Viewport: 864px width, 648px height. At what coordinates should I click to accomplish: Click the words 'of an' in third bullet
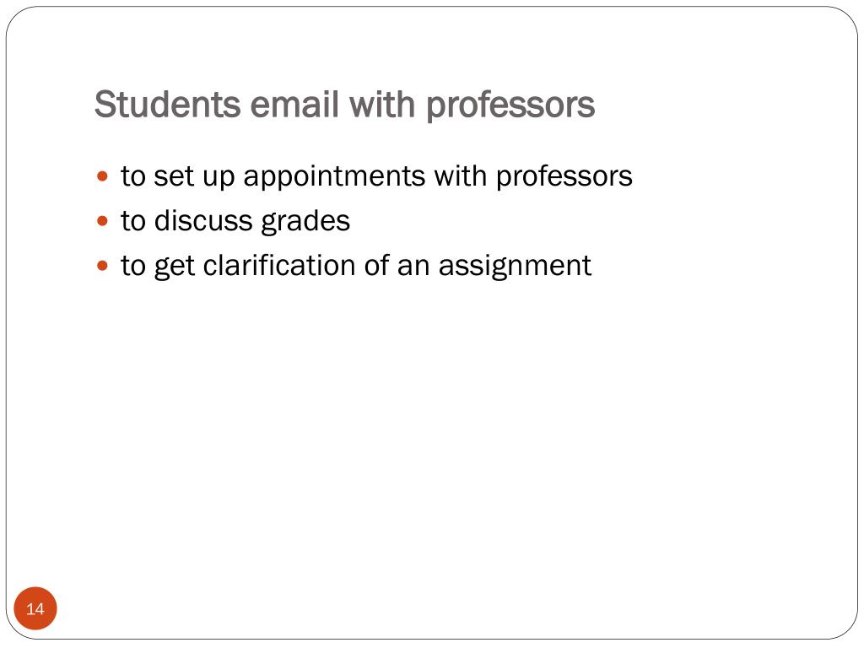397,266
